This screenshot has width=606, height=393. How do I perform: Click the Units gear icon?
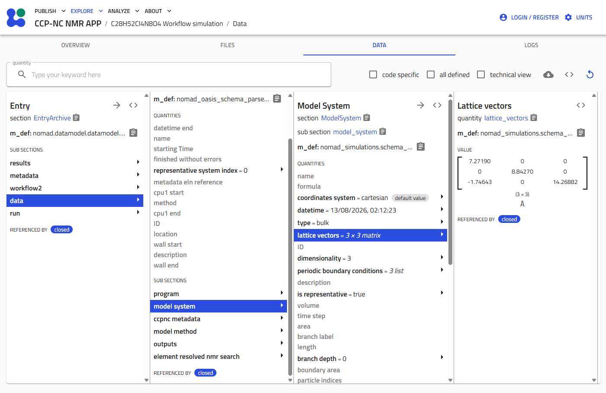pos(568,17)
